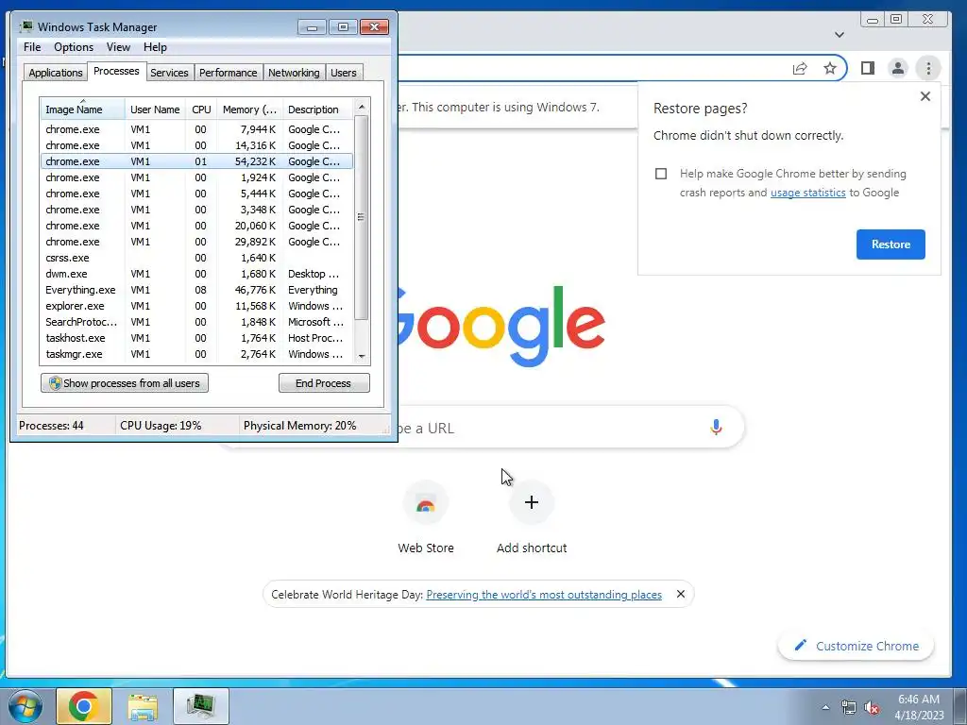The width and height of the screenshot is (967, 725).
Task: Close the Restore pages popup
Action: (x=925, y=96)
